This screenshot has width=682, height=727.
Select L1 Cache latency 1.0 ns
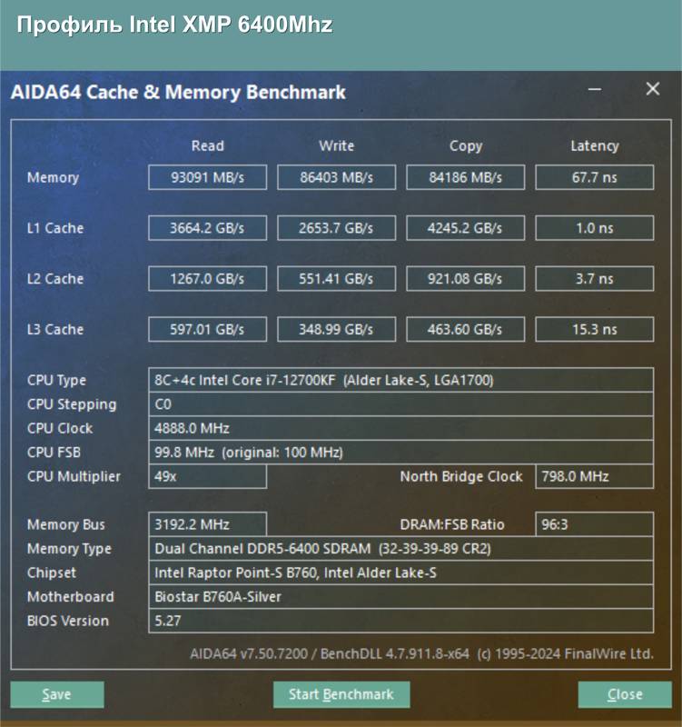[595, 228]
